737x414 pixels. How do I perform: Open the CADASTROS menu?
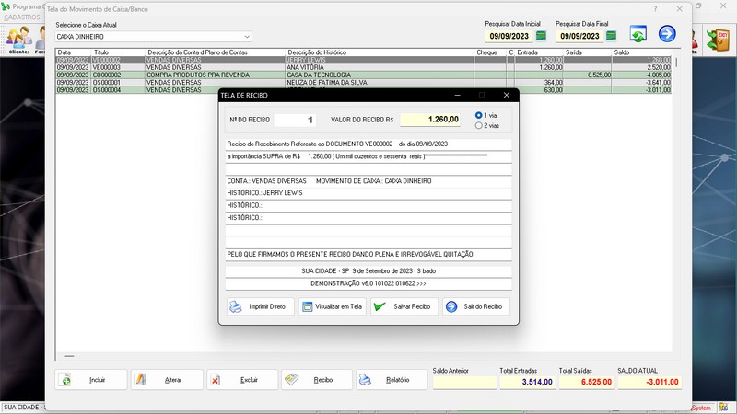(21, 17)
